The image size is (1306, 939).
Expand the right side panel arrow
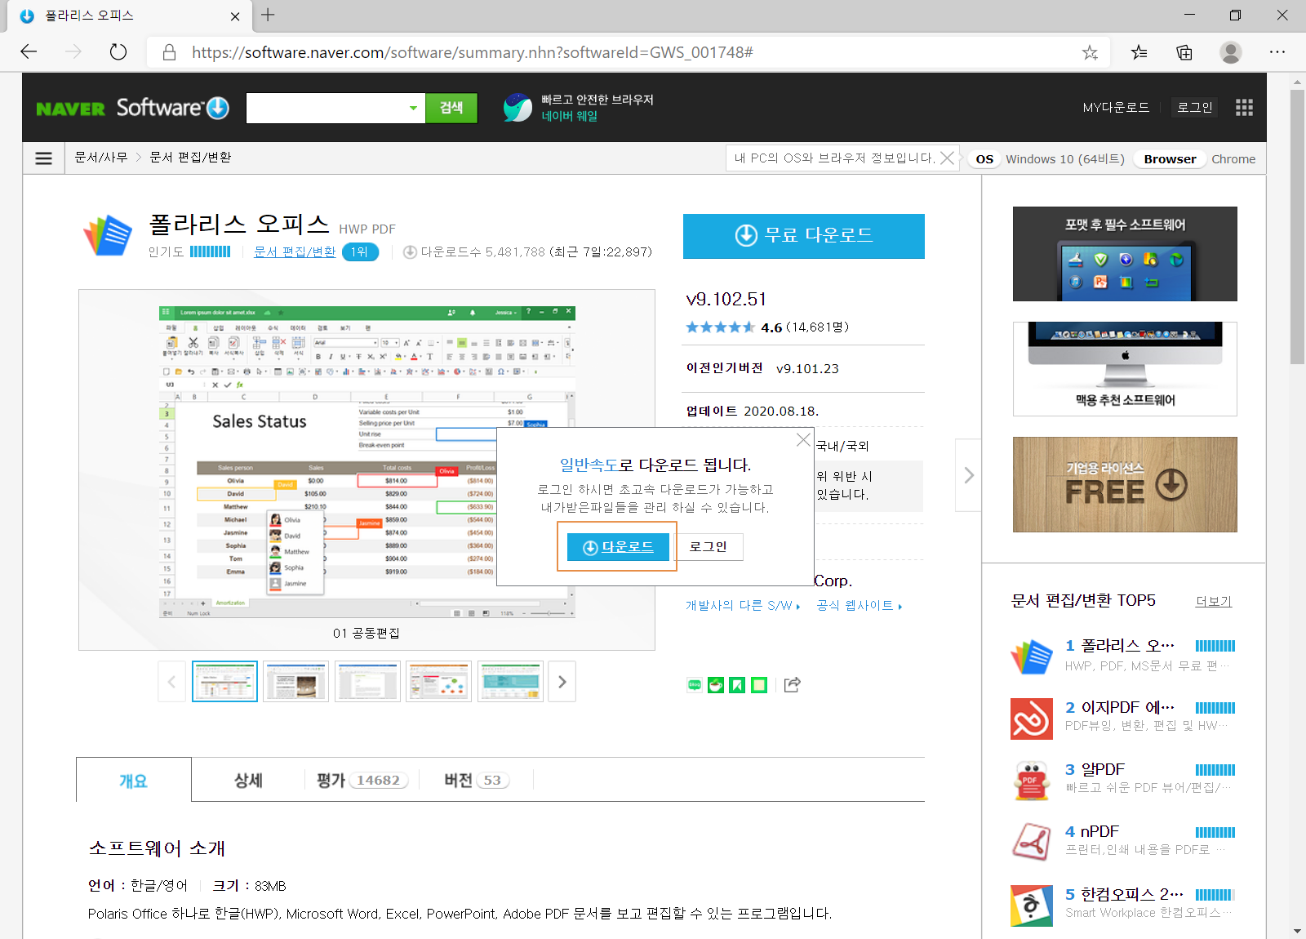(969, 475)
